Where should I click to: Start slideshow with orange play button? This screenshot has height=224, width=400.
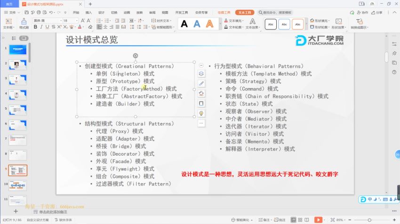pyautogui.click(x=319, y=219)
